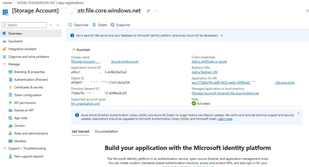Click the Delete trash can icon
This screenshot has height=167, width=309.
coord(94,25)
